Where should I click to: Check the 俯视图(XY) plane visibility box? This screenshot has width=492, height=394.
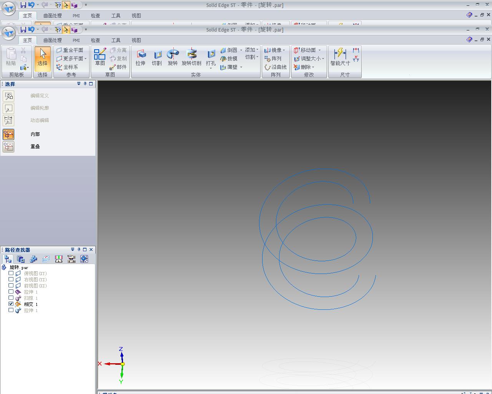11,273
